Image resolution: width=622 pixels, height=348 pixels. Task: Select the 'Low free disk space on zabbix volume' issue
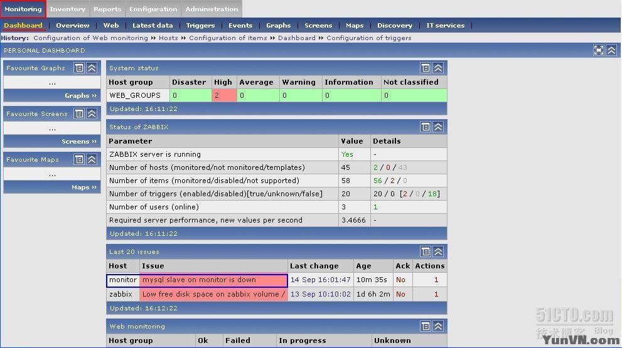click(x=213, y=294)
